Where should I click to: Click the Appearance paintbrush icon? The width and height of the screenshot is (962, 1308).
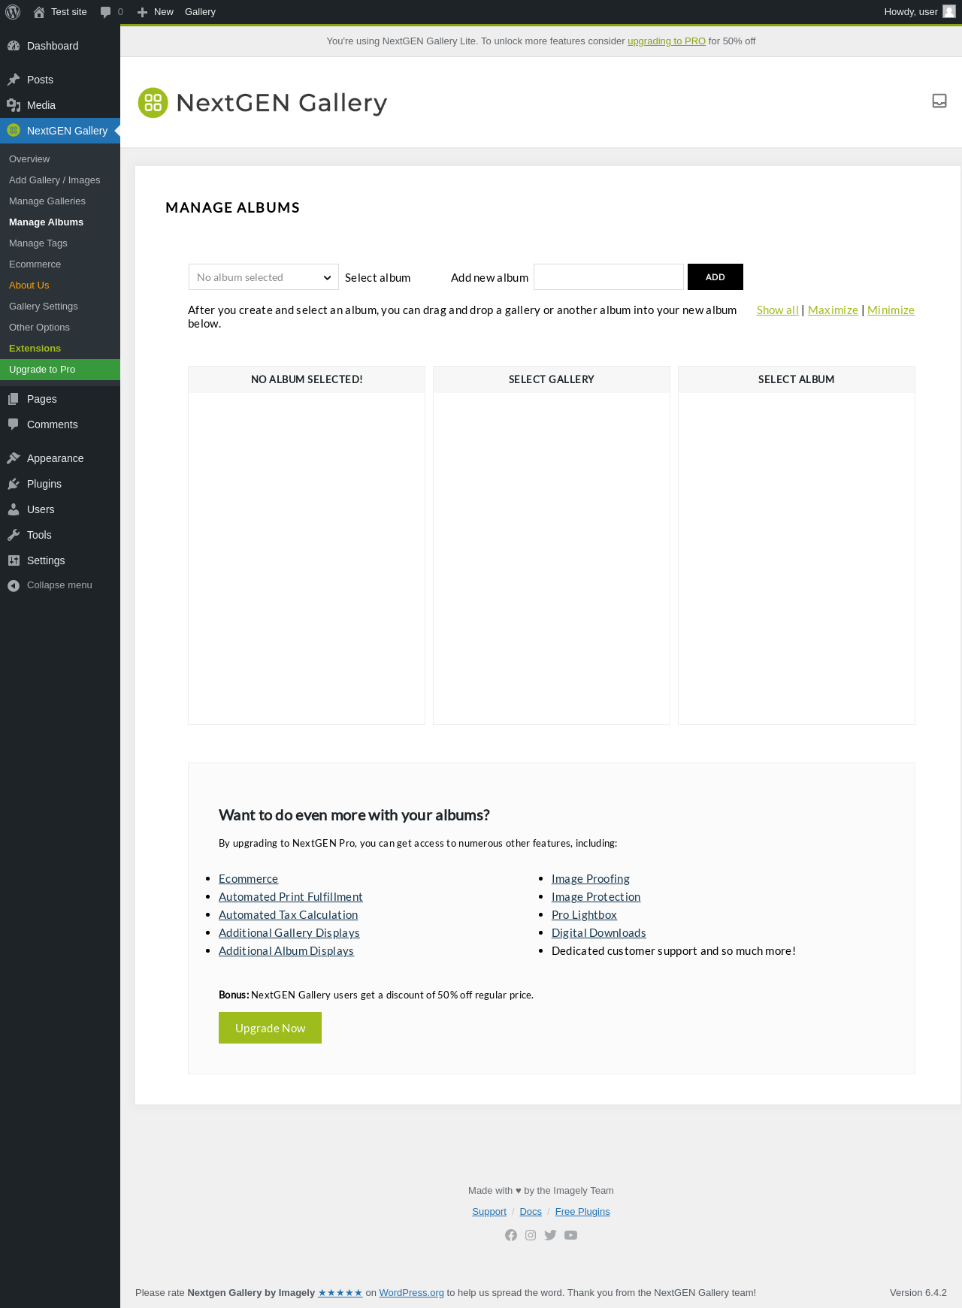[x=14, y=458]
